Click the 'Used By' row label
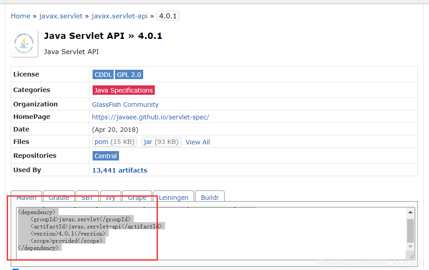 pyautogui.click(x=27, y=170)
